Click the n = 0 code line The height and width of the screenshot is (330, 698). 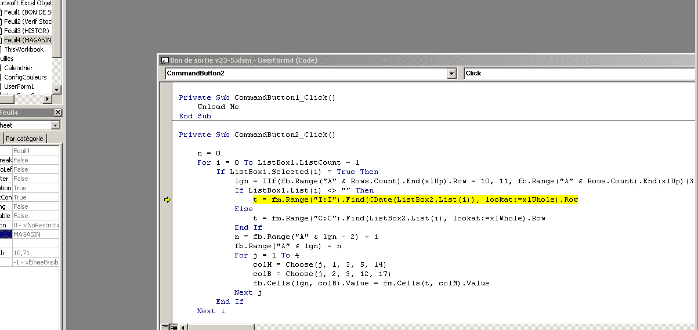(x=209, y=153)
